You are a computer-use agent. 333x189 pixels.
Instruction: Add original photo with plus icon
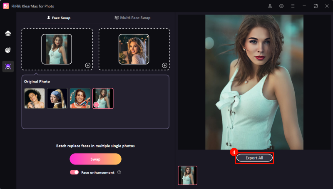pos(87,65)
